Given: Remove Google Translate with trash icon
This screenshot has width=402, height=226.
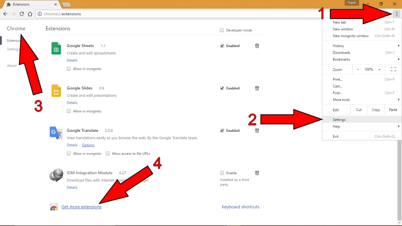Looking at the screenshot, I should pos(257,130).
